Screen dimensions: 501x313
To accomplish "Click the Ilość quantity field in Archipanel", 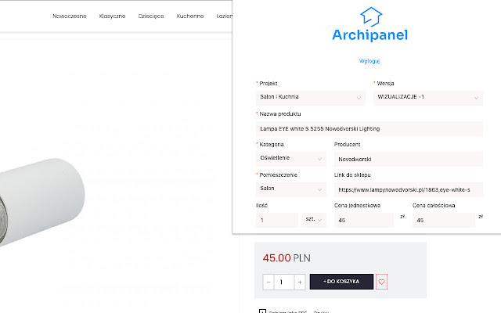I will (277, 220).
